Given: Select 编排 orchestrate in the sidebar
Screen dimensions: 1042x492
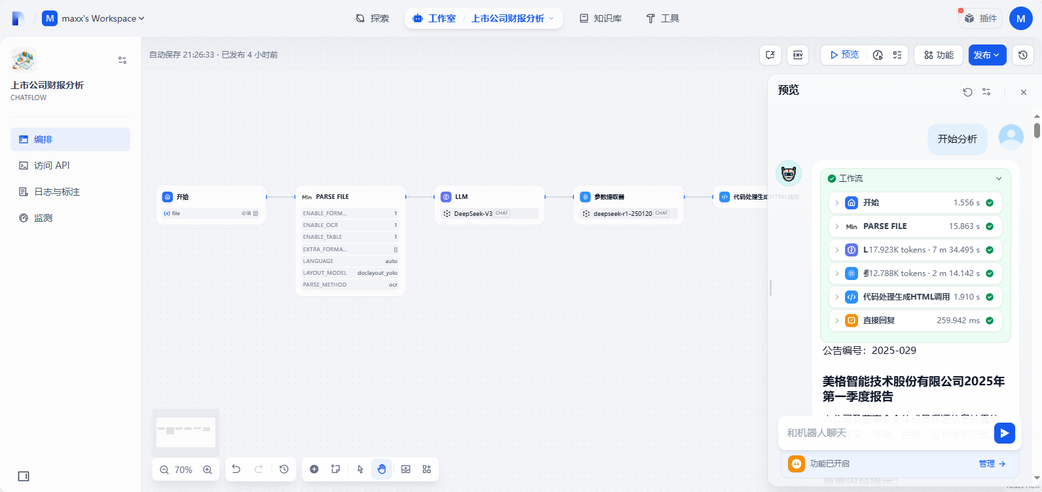Looking at the screenshot, I should coord(70,139).
